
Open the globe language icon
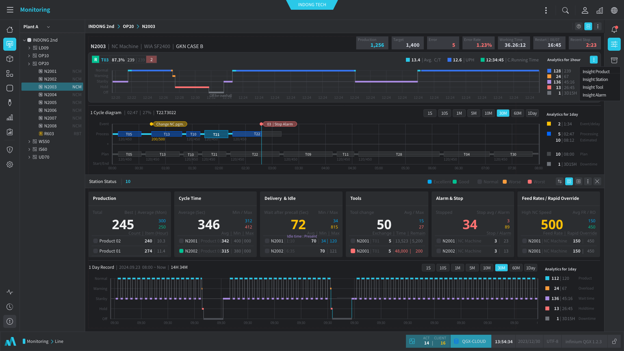614,10
